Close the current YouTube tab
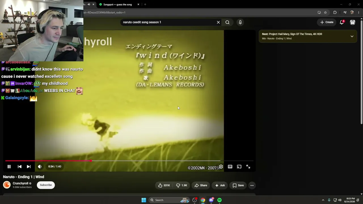Viewport: 363px width, 204px height. click(93, 5)
